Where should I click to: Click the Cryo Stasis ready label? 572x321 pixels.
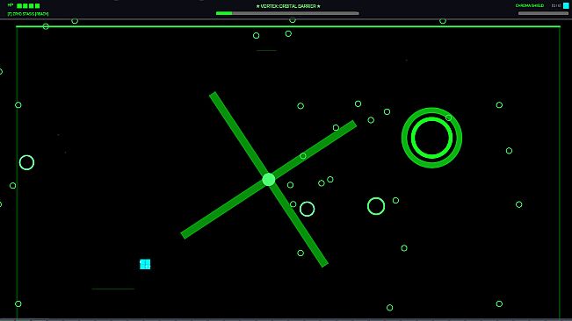coord(28,14)
